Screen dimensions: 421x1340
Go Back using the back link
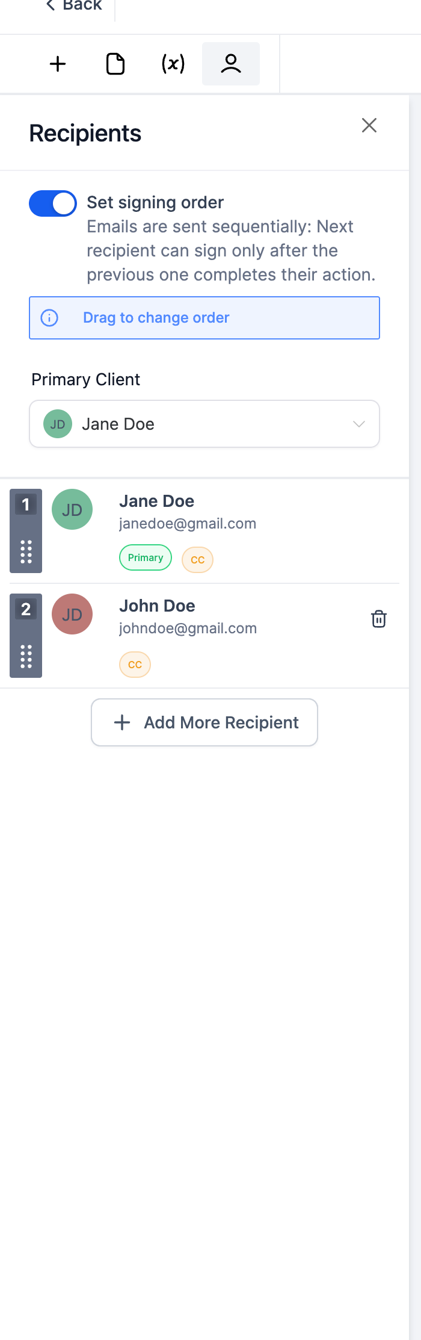75,5
